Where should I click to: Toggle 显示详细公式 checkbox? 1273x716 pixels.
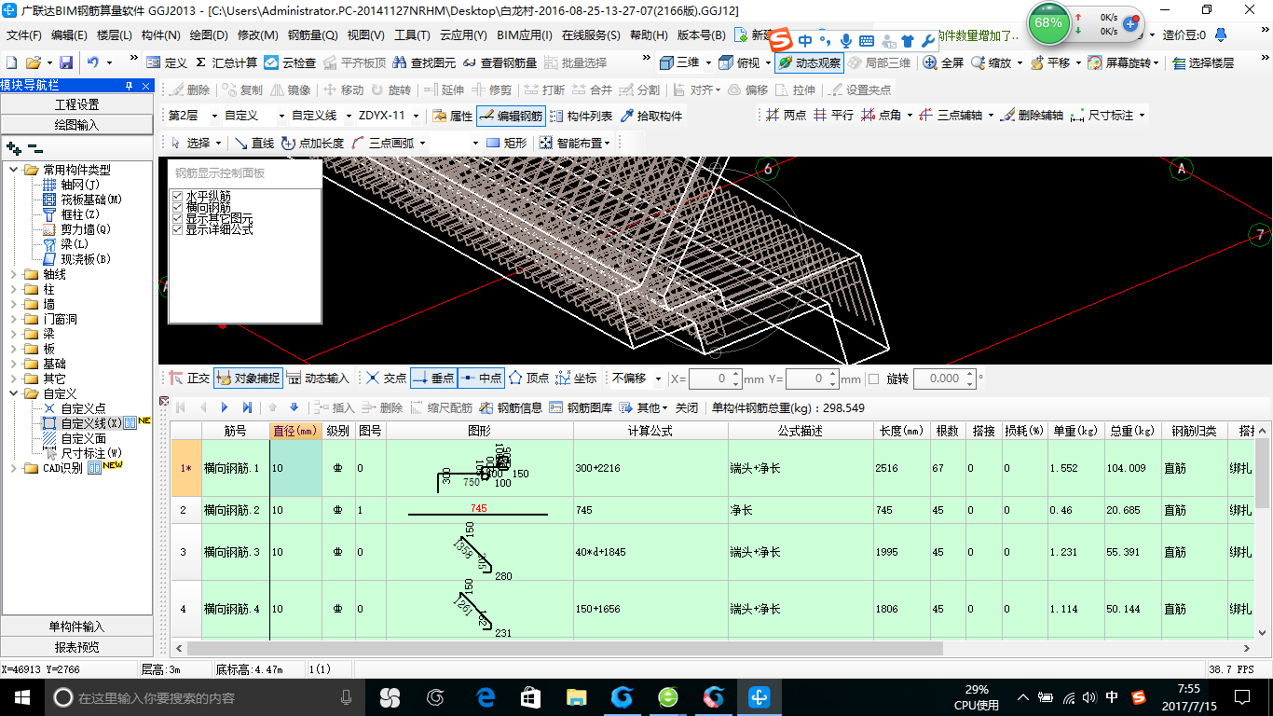pyautogui.click(x=178, y=229)
